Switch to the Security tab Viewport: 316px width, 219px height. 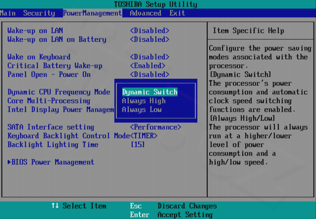[x=39, y=13]
